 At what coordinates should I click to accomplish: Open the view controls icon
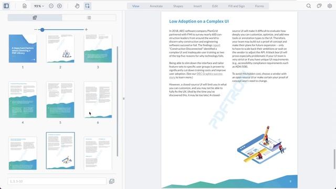25,6
